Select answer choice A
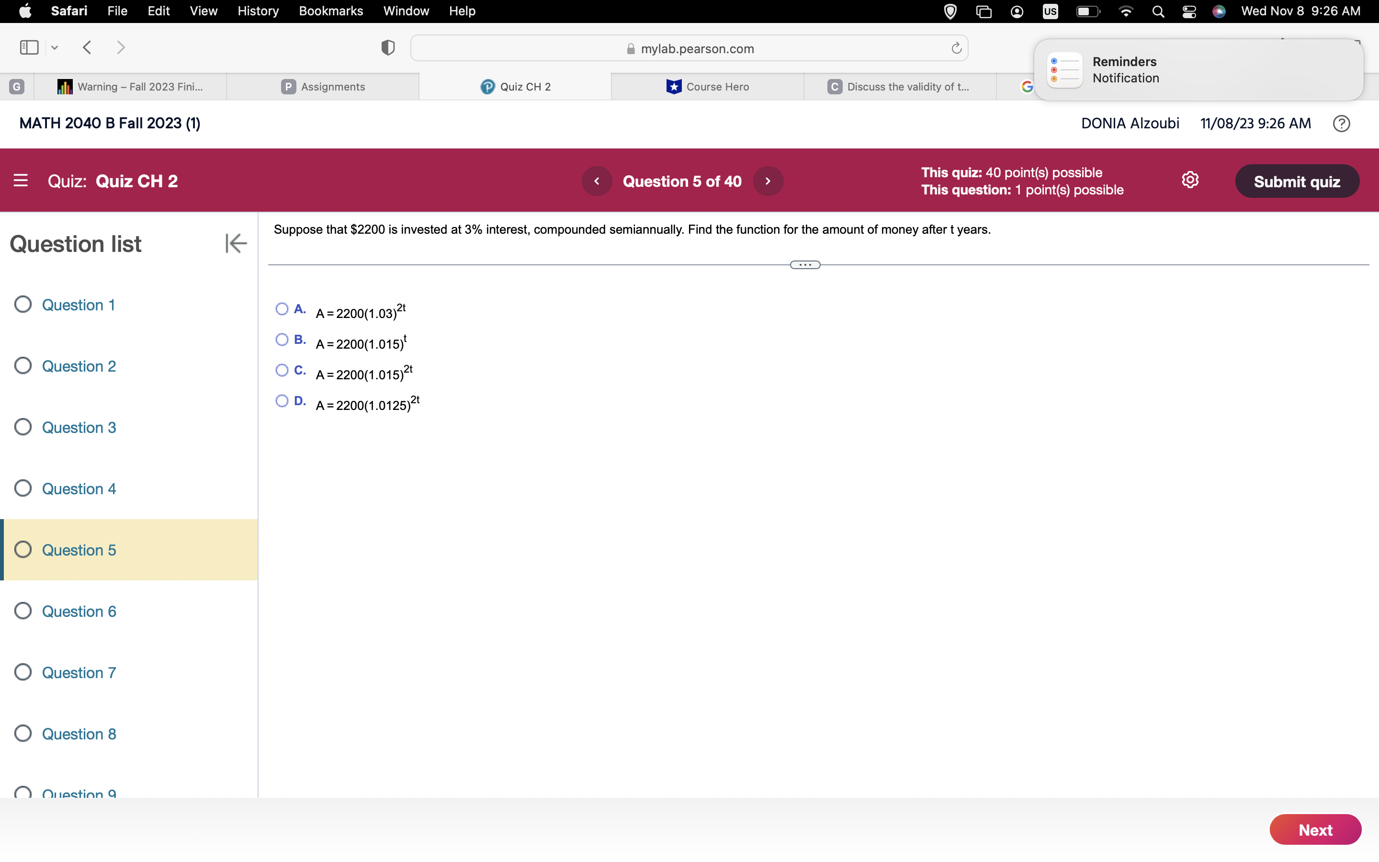Screen dimensions: 1379x862 (x=282, y=308)
